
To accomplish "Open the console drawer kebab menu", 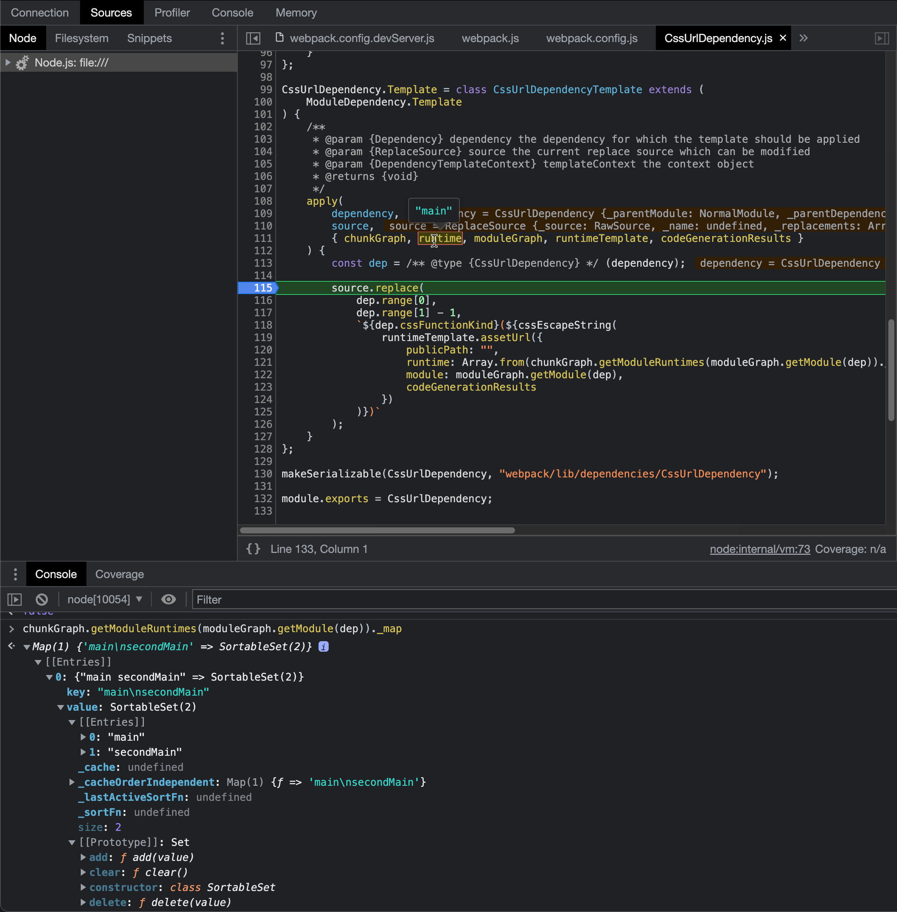I will point(15,574).
